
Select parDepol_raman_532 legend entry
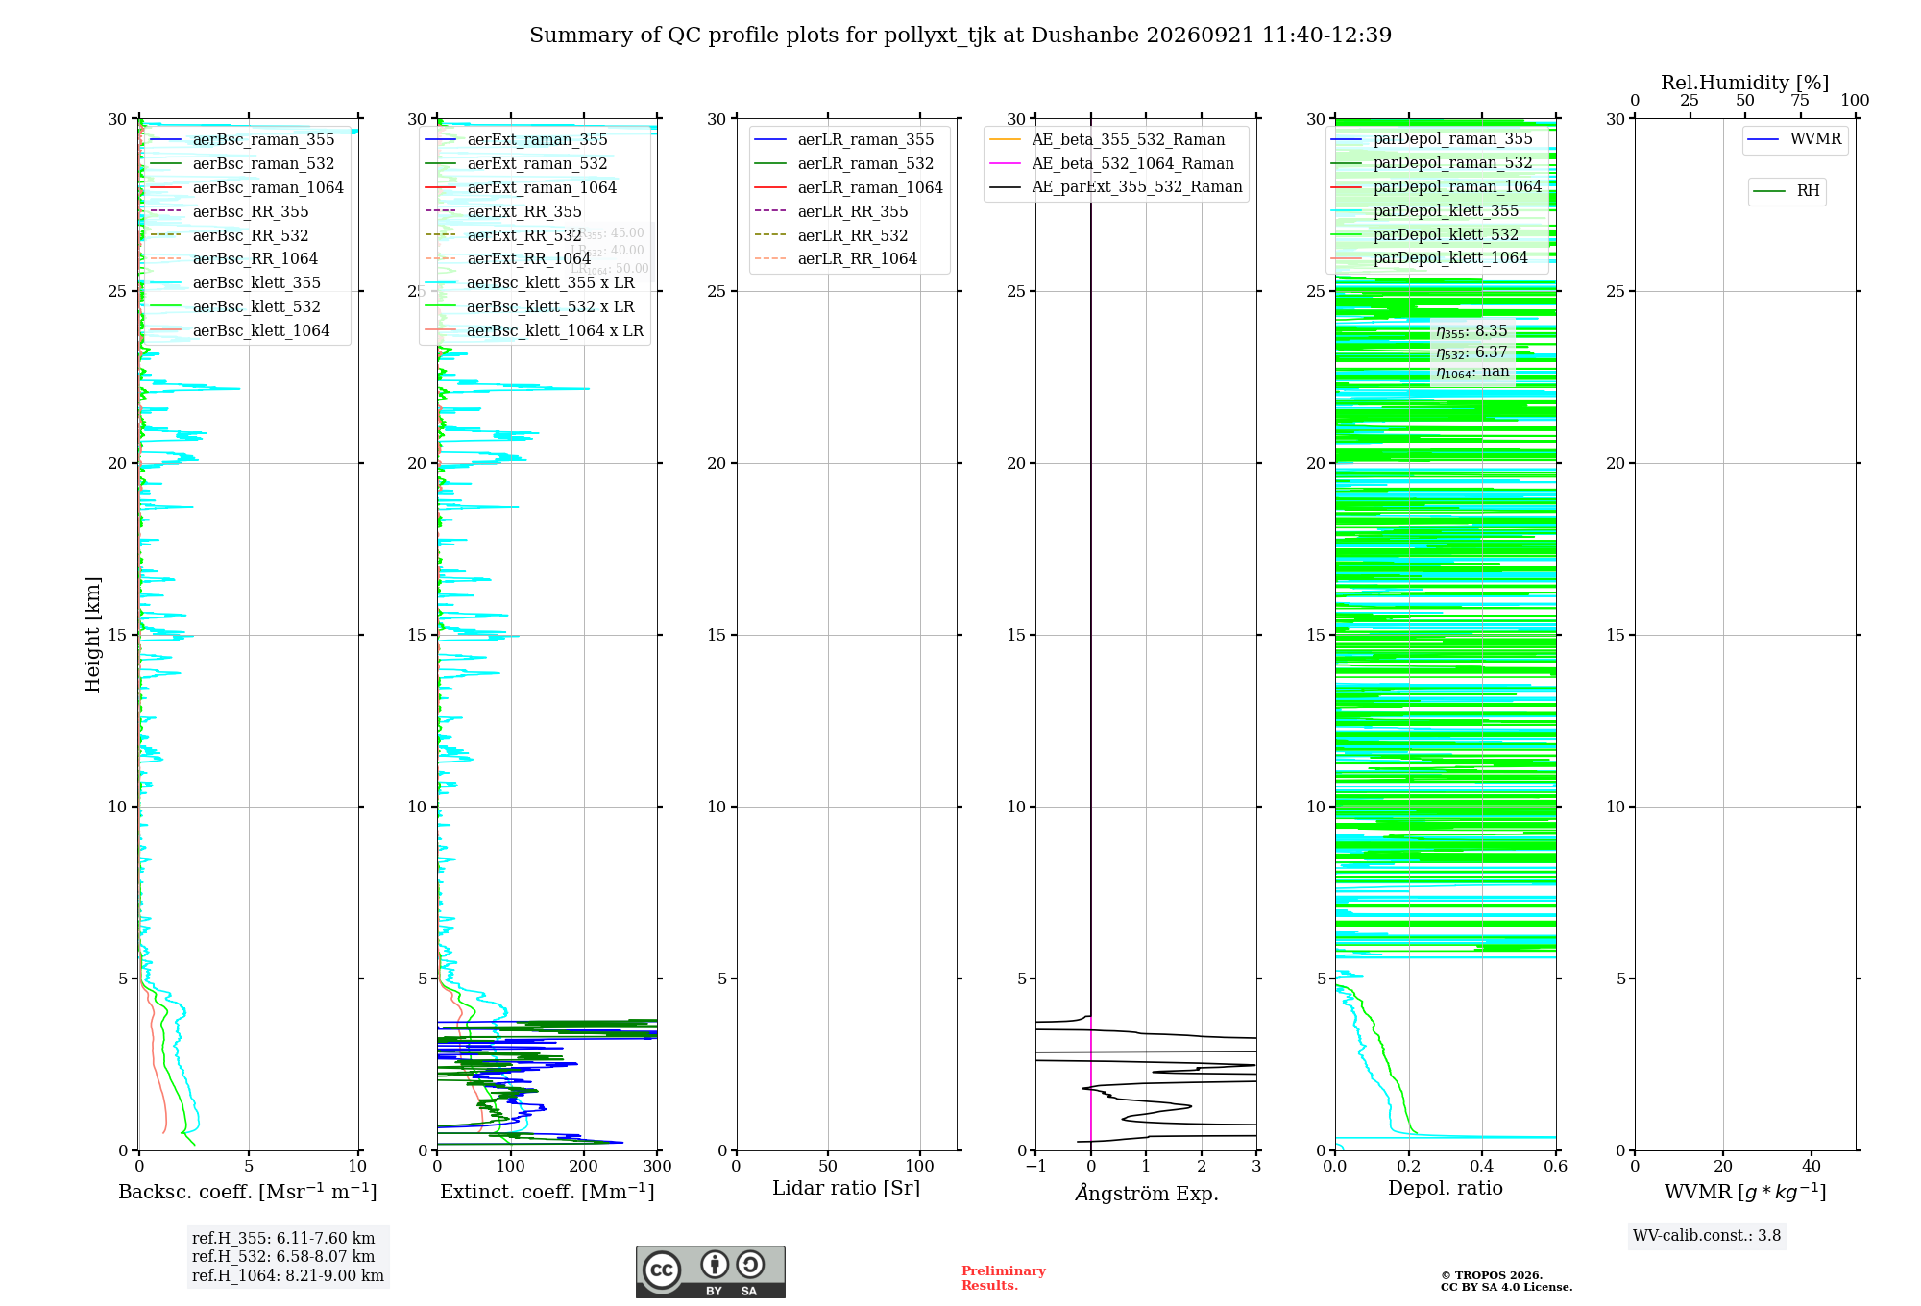[x=1432, y=163]
